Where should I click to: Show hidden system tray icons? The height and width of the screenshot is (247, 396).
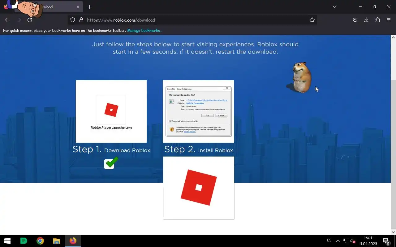(338, 241)
